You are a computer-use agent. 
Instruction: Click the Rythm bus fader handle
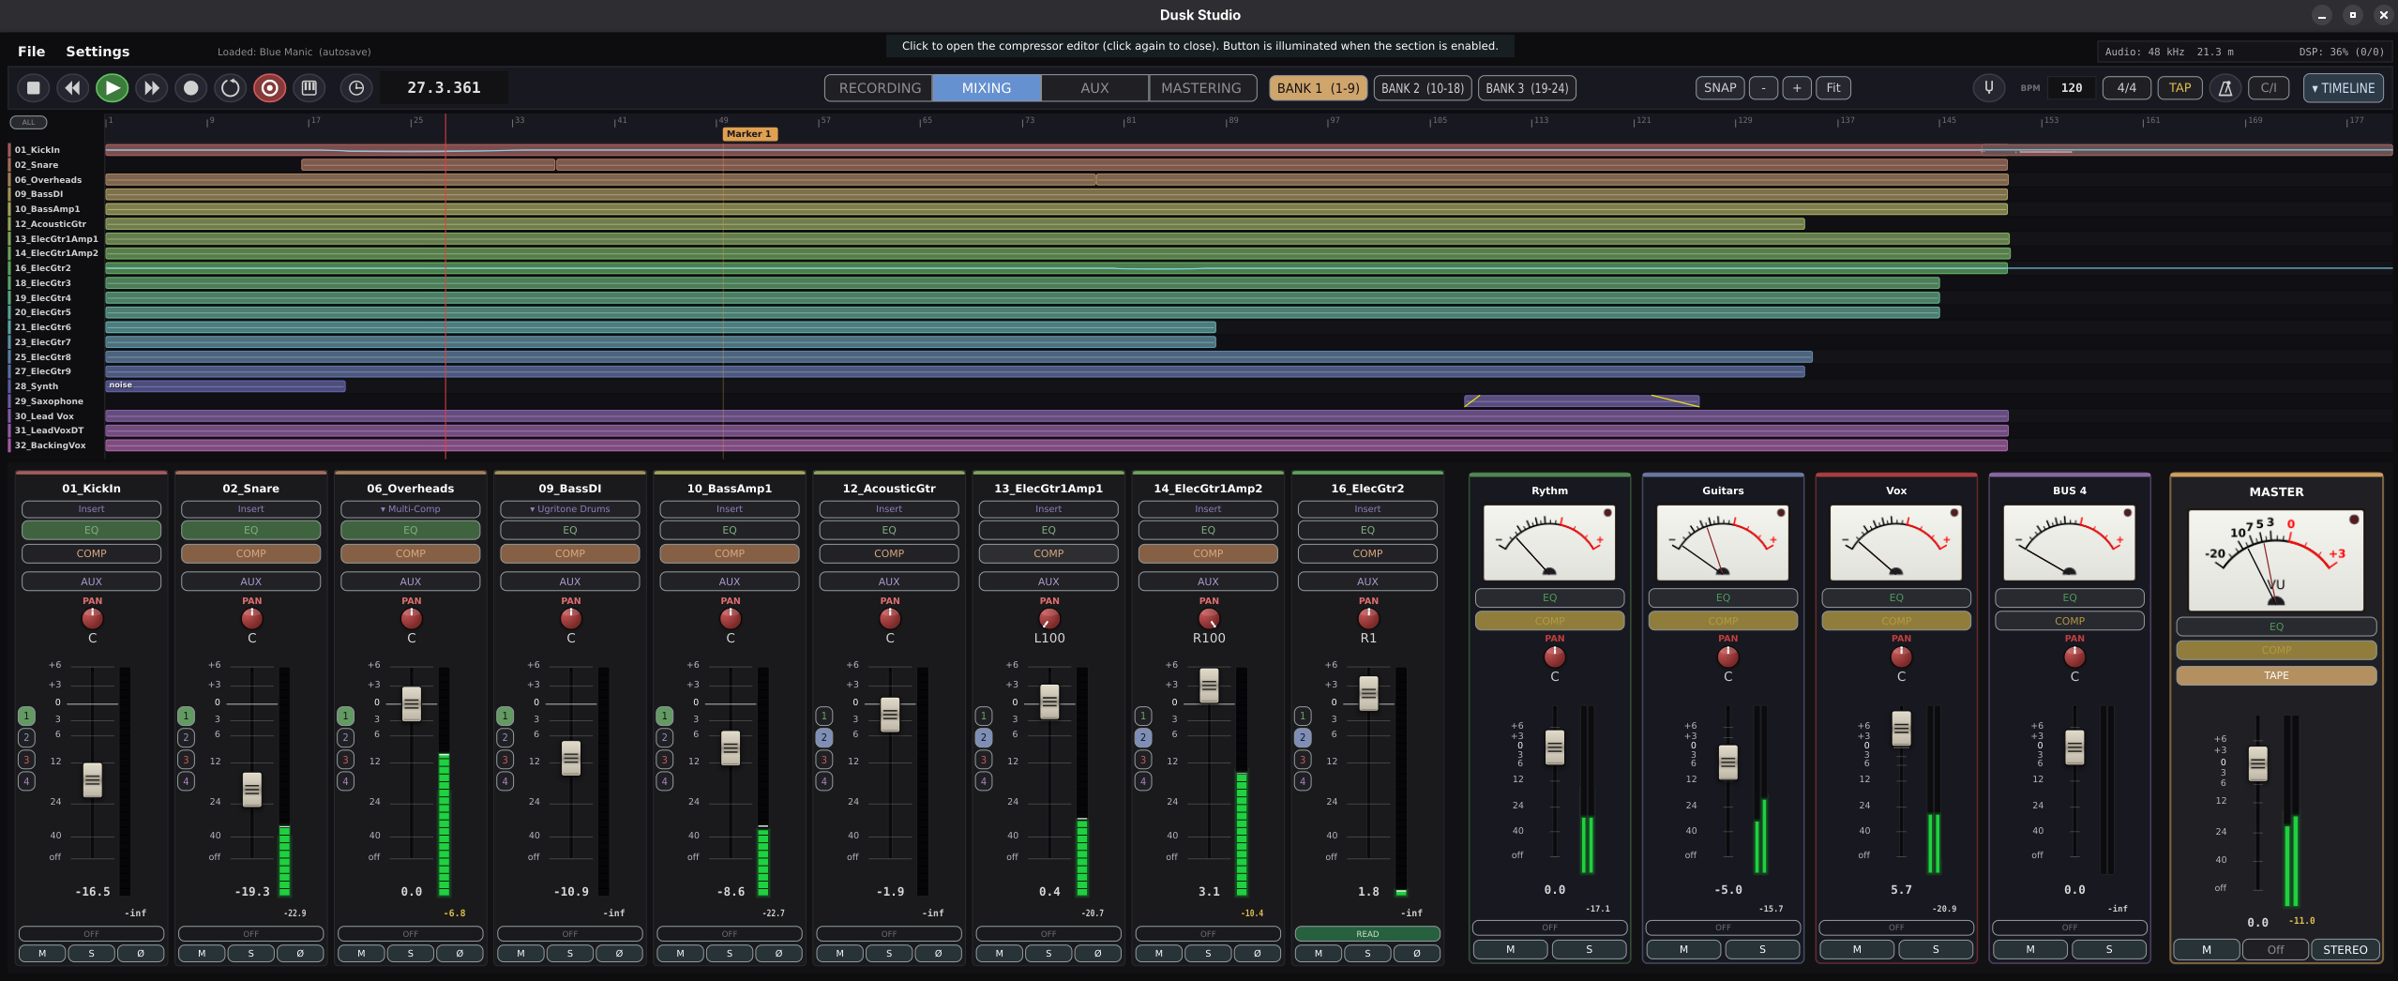[x=1554, y=747]
